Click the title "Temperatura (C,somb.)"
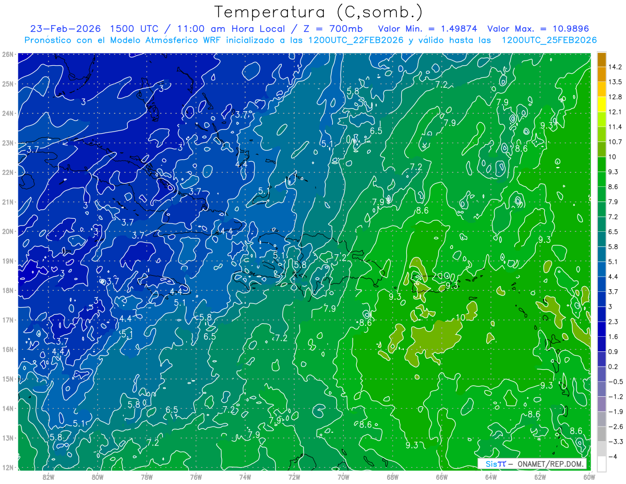626x484 pixels. 319,11
